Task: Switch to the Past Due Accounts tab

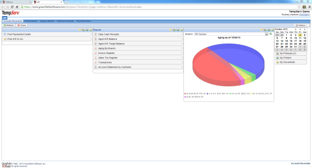Action: 65,21
